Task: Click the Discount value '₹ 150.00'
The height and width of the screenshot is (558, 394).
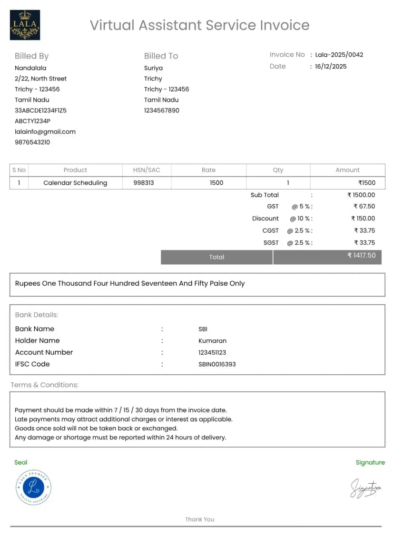Action: (363, 219)
